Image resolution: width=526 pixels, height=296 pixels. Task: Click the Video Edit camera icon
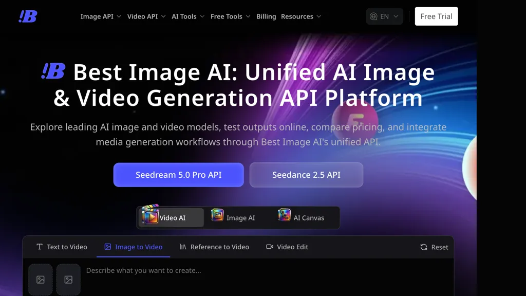tap(270, 247)
